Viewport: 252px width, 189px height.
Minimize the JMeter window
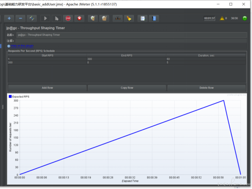(218, 4)
